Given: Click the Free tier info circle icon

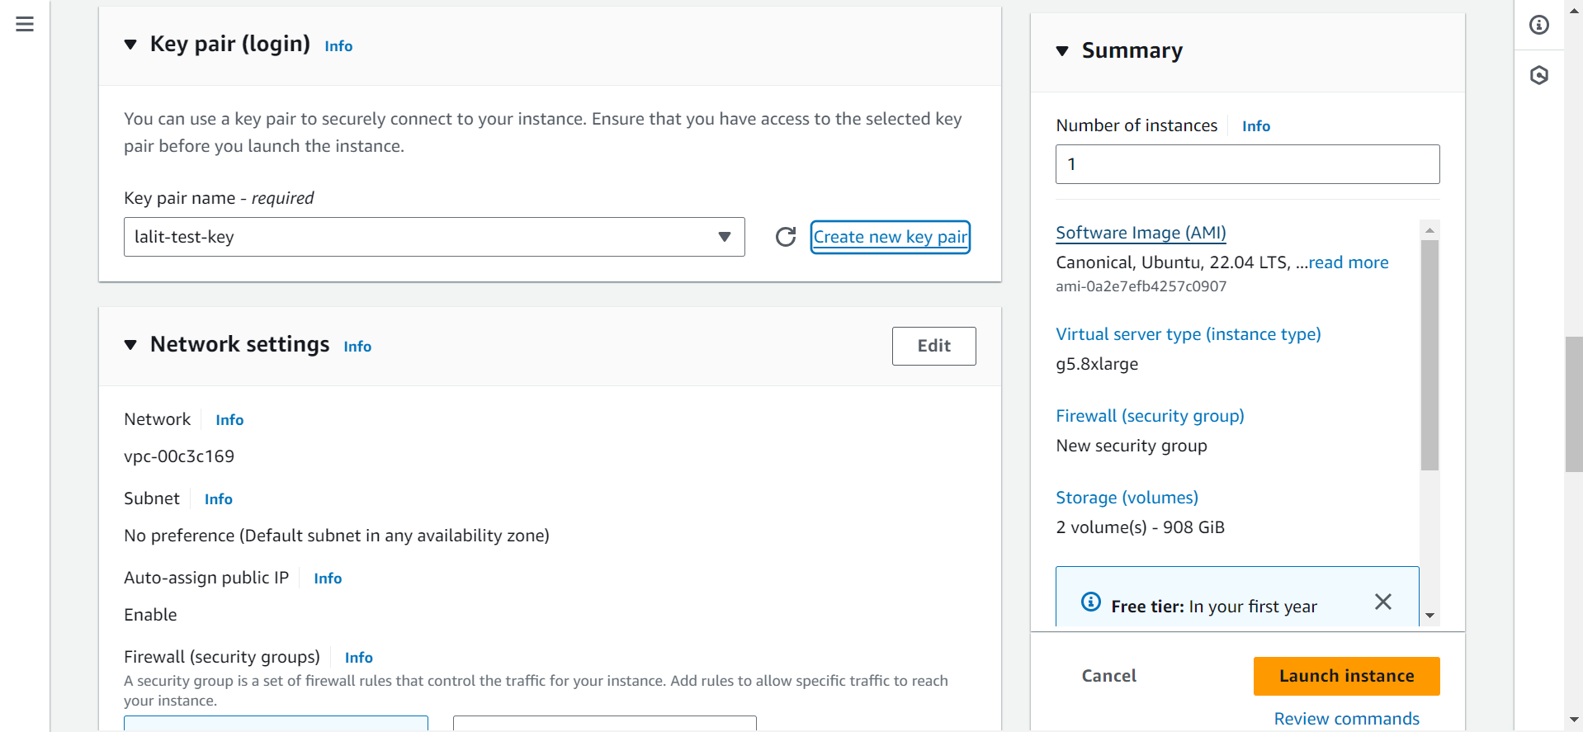Looking at the screenshot, I should [x=1090, y=602].
